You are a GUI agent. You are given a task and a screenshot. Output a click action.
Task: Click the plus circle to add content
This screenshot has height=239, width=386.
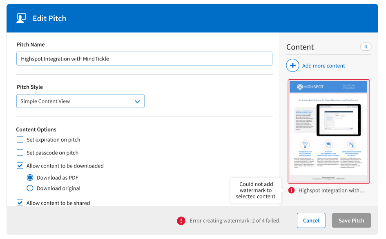click(x=292, y=65)
